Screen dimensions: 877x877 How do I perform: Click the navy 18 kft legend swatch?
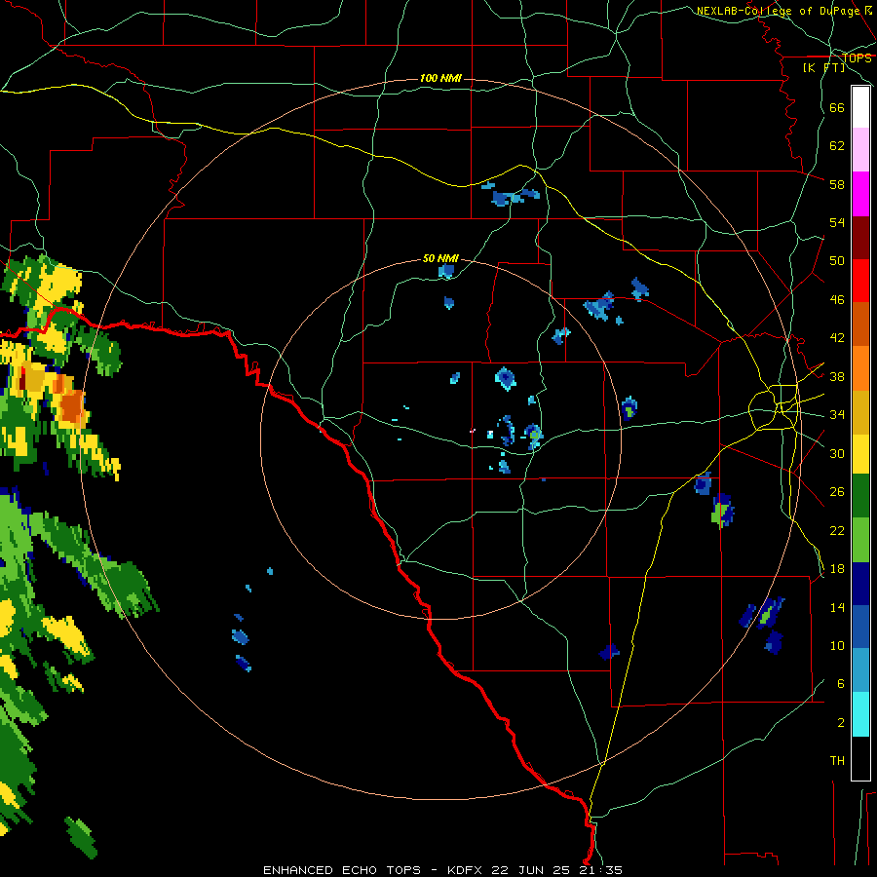[x=860, y=584]
